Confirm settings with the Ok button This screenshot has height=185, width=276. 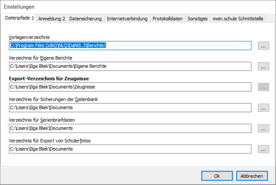(217, 176)
